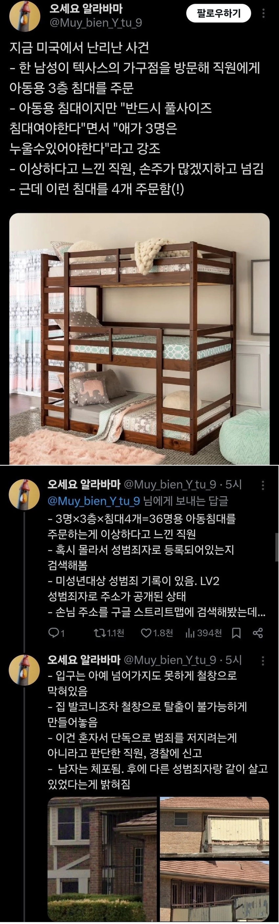This screenshot has width=279, height=924.
Task: Click the reply comment icon showing 1
Action: [56, 633]
